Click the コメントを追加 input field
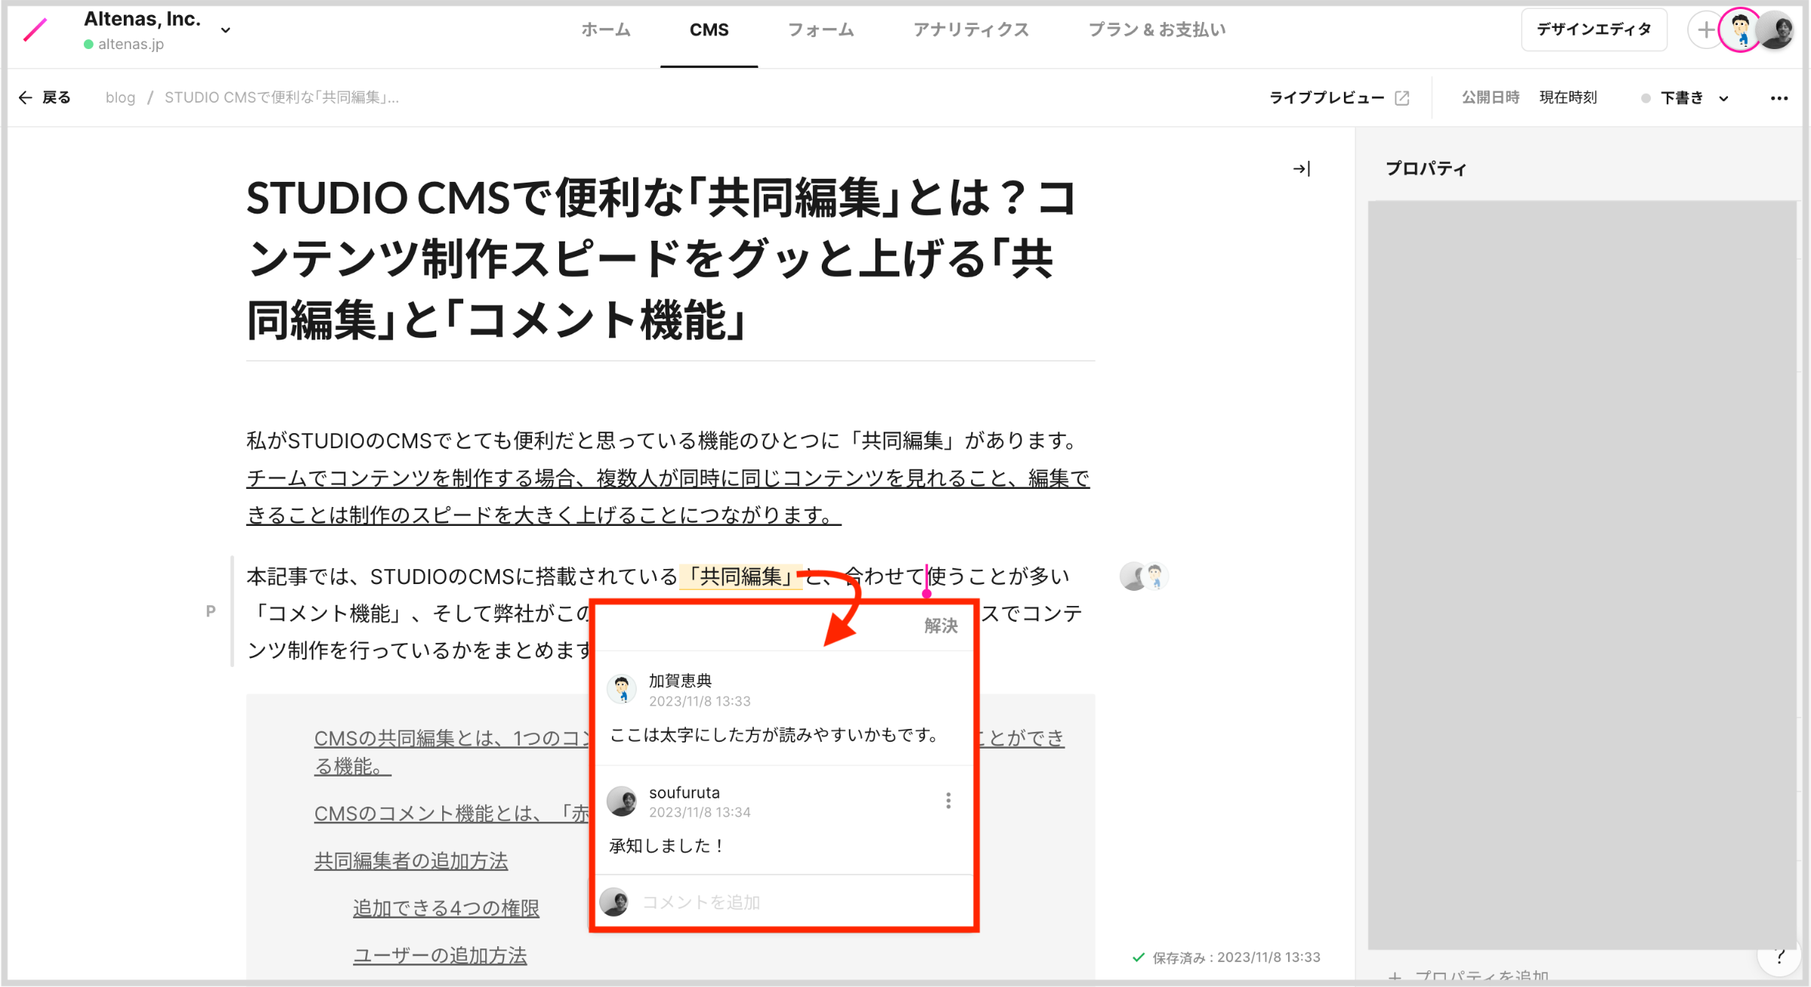Image resolution: width=1811 pixels, height=987 pixels. pos(785,902)
